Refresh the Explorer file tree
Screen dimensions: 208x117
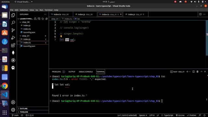pyautogui.click(x=43, y=19)
